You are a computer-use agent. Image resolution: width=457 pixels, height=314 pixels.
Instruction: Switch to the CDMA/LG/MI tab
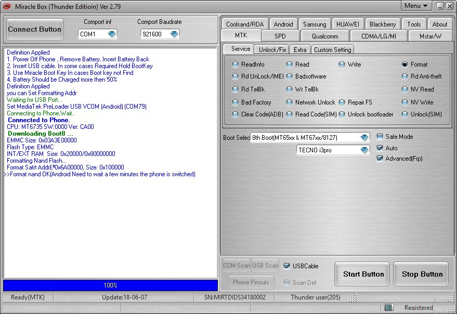[378, 36]
